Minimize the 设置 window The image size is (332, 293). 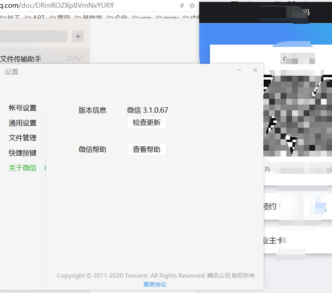tap(239, 70)
